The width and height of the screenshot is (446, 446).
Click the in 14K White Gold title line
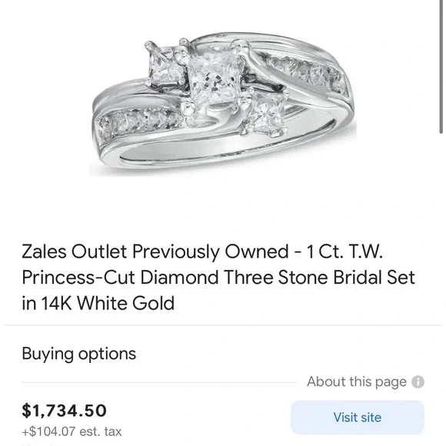98,303
